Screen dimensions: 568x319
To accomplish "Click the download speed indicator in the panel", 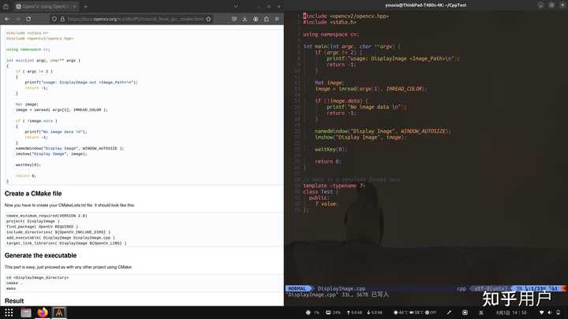I will point(375,313).
